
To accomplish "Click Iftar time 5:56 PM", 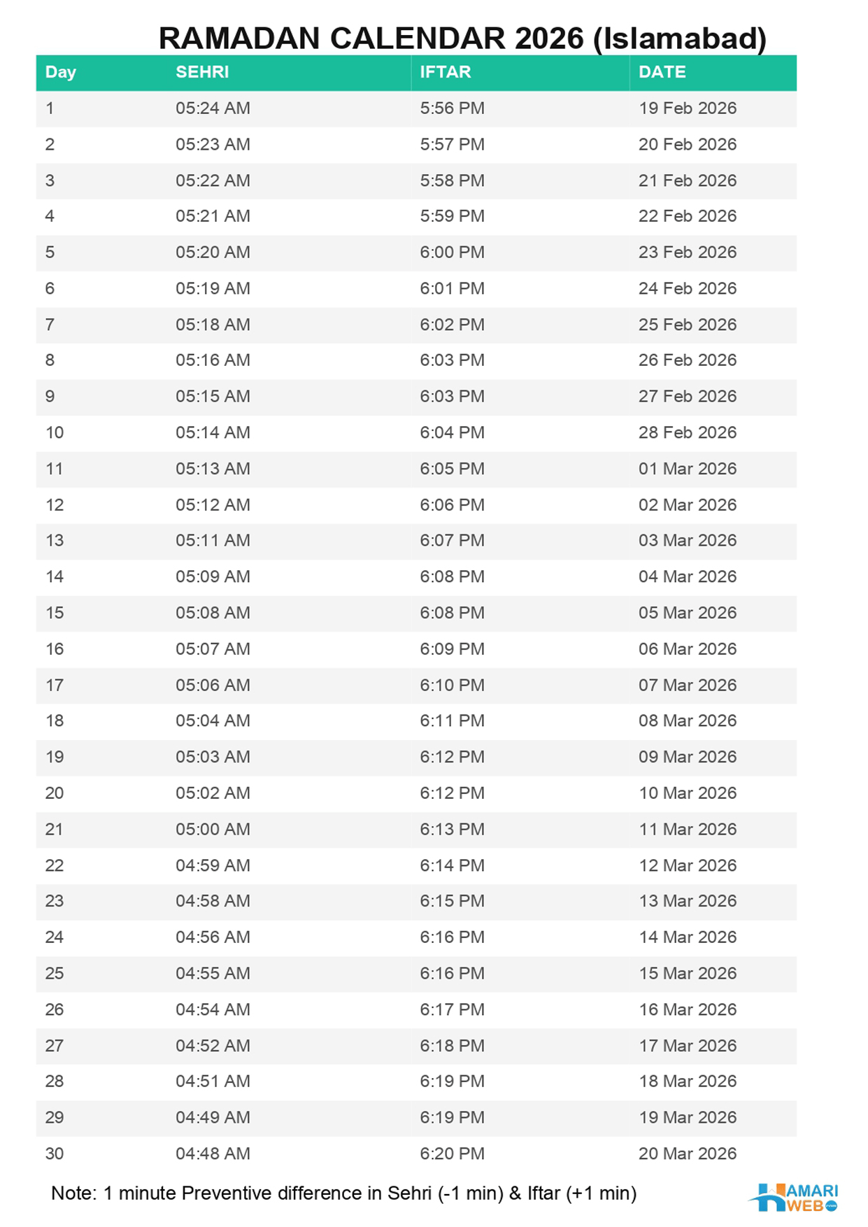I will (452, 108).
